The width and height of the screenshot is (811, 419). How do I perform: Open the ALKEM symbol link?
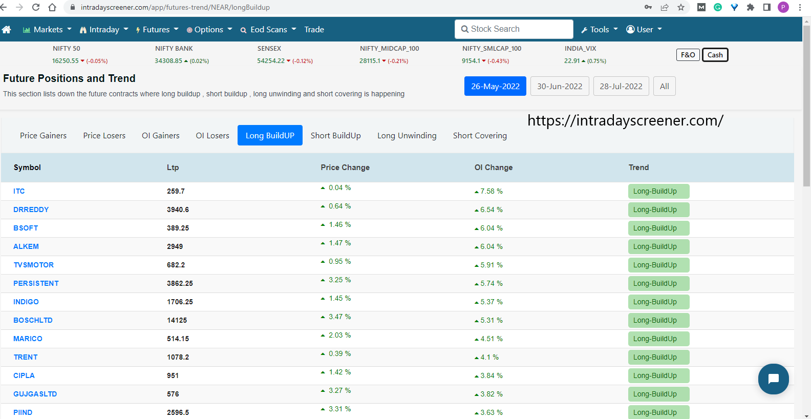click(26, 246)
